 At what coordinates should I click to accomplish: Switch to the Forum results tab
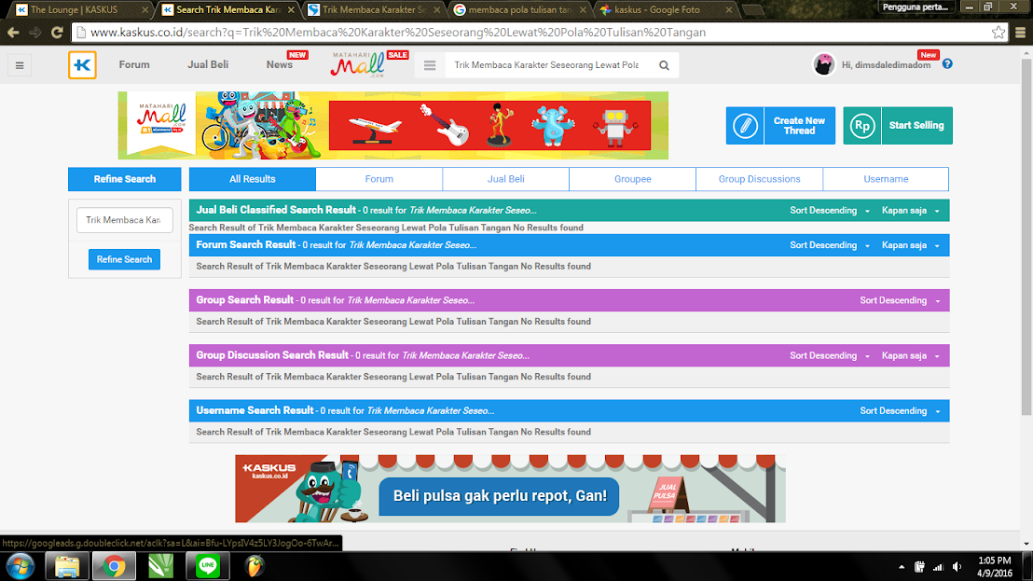click(379, 179)
